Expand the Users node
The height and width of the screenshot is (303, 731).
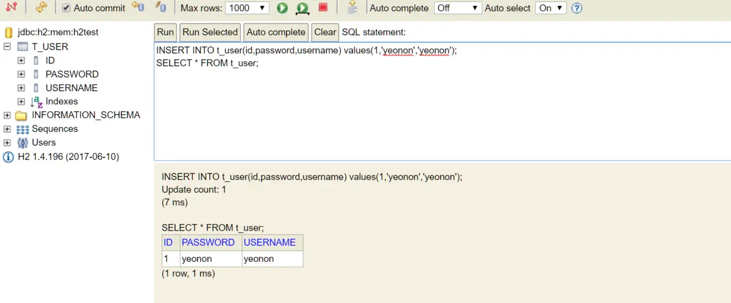point(7,142)
